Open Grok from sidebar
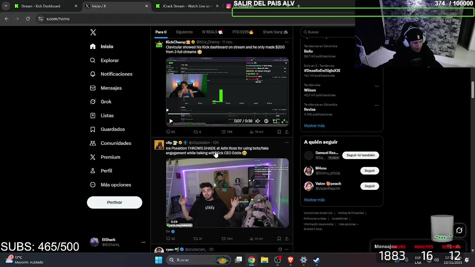The height and width of the screenshot is (267, 475). pyautogui.click(x=101, y=102)
